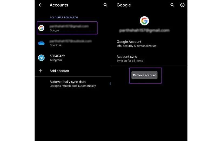Tap the back arrow beside Accounts

[41, 5]
